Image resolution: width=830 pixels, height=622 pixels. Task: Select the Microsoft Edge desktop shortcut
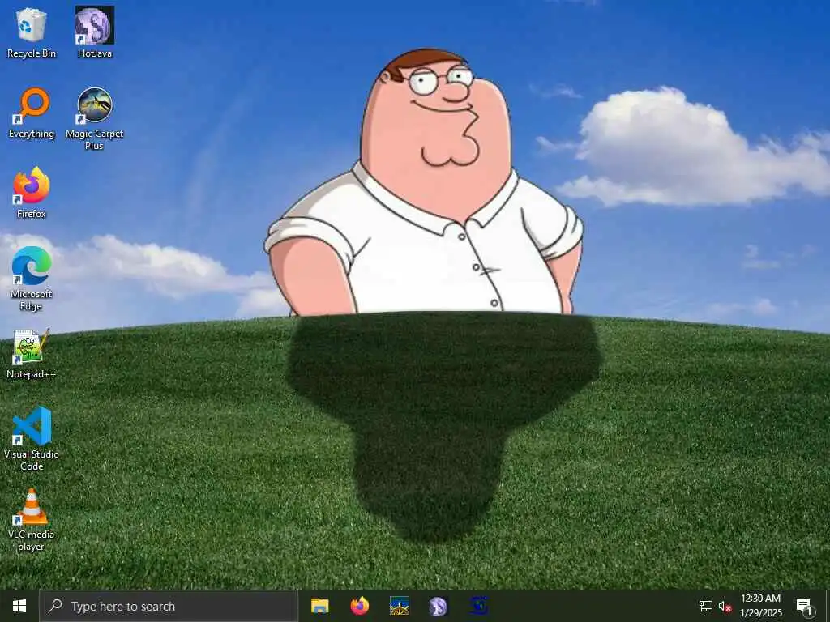(32, 279)
